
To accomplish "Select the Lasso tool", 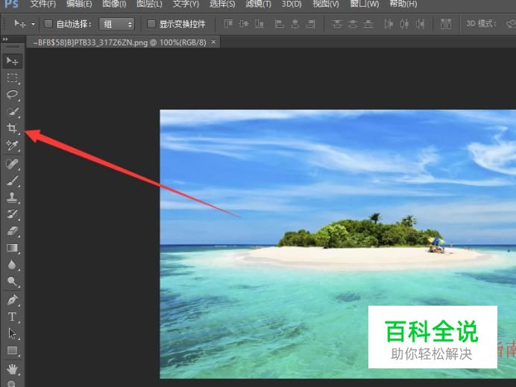I will tap(12, 95).
